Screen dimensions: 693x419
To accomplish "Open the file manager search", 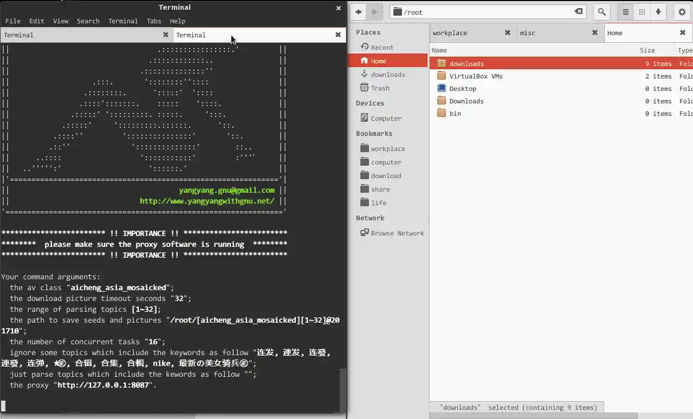I will (x=601, y=11).
